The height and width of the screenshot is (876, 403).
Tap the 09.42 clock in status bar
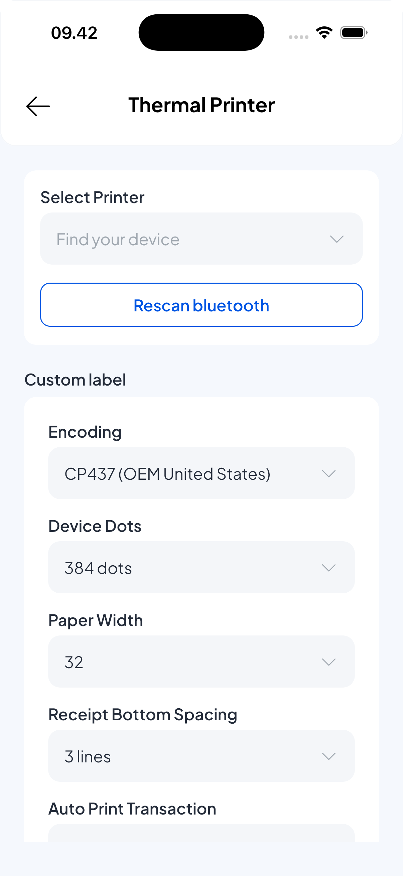point(74,33)
